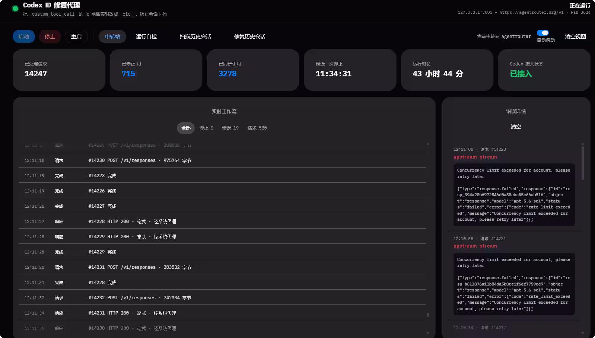
Task: Click the workflow list scrollbar thumb
Action: 428,315
